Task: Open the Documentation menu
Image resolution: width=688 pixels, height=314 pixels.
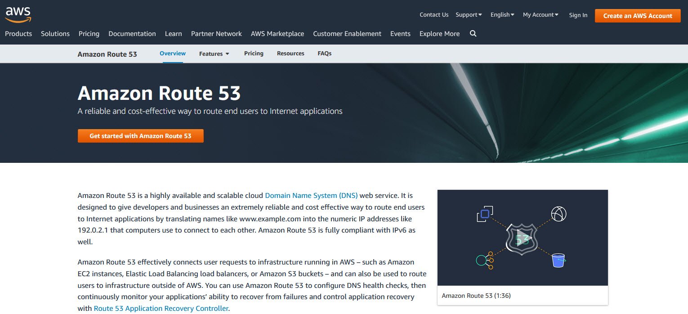Action: pos(132,34)
